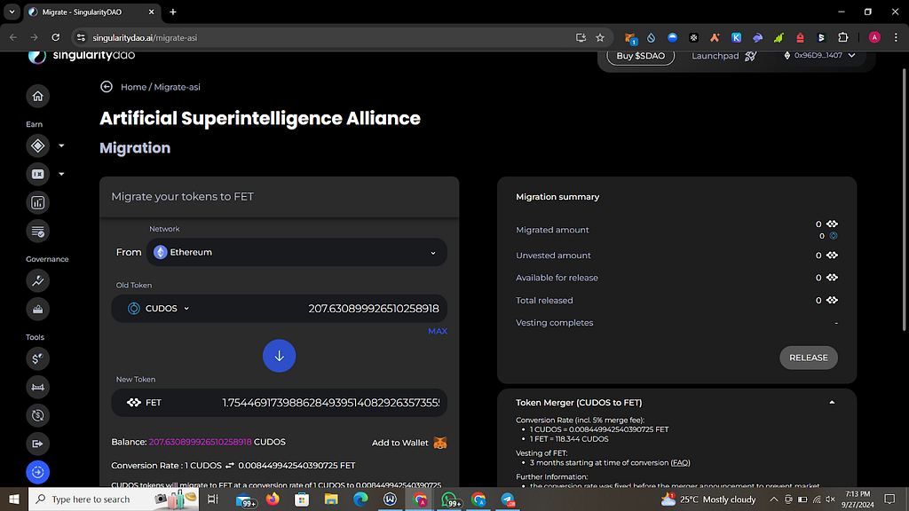Viewport: 909px width, 511px height.
Task: Open the Governance ballot box icon
Action: (37, 310)
